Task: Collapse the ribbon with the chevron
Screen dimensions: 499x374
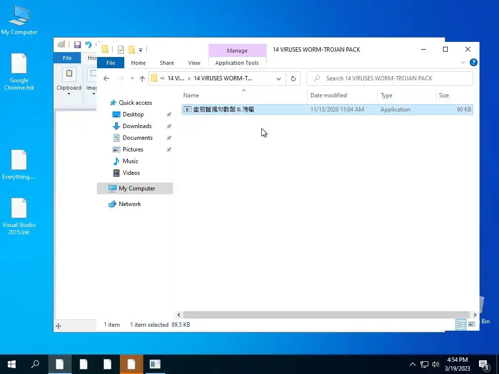Action: click(463, 63)
